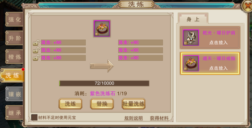
Task: Open the 规则说明 link
Action: coord(133,118)
